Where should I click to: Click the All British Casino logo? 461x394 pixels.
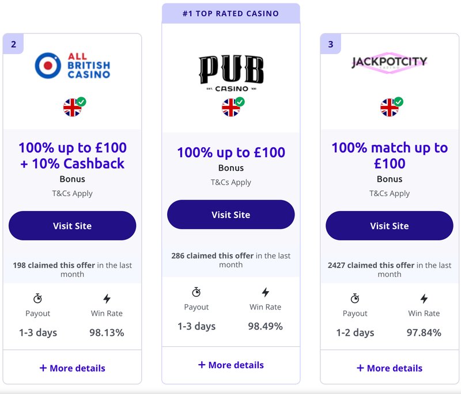(x=73, y=65)
